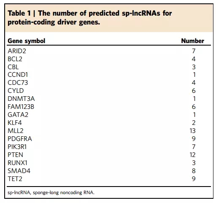Click the PTEN gene name
This screenshot has width=216, height=203.
15,155
